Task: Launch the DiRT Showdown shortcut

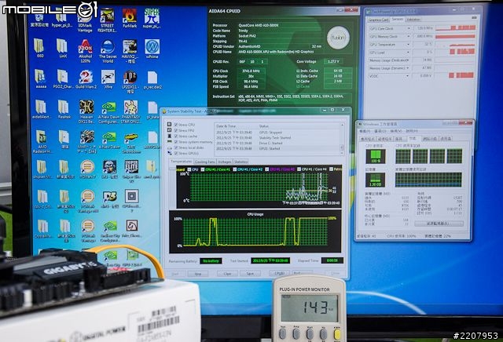Action: (x=131, y=143)
